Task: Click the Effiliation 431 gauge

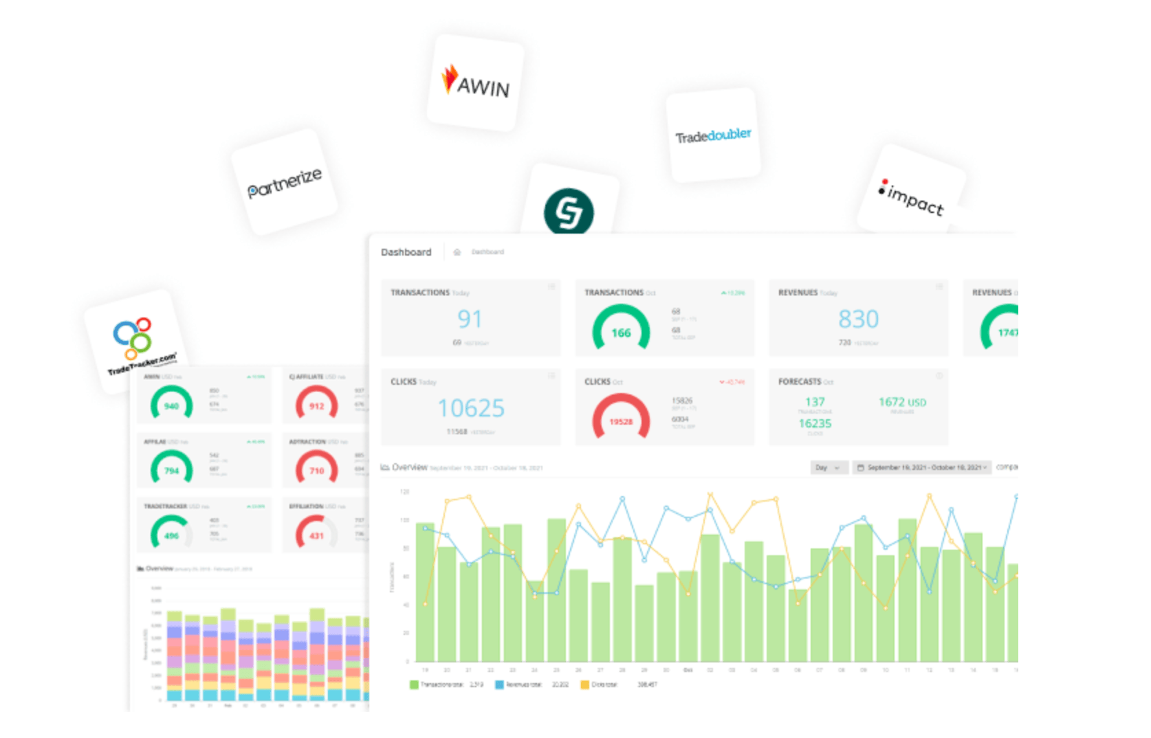Action: pyautogui.click(x=316, y=532)
